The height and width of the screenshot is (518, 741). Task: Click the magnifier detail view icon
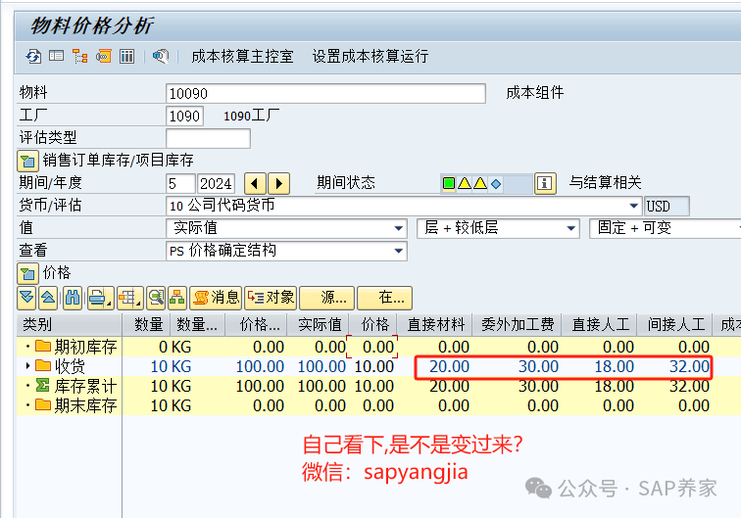point(156,298)
